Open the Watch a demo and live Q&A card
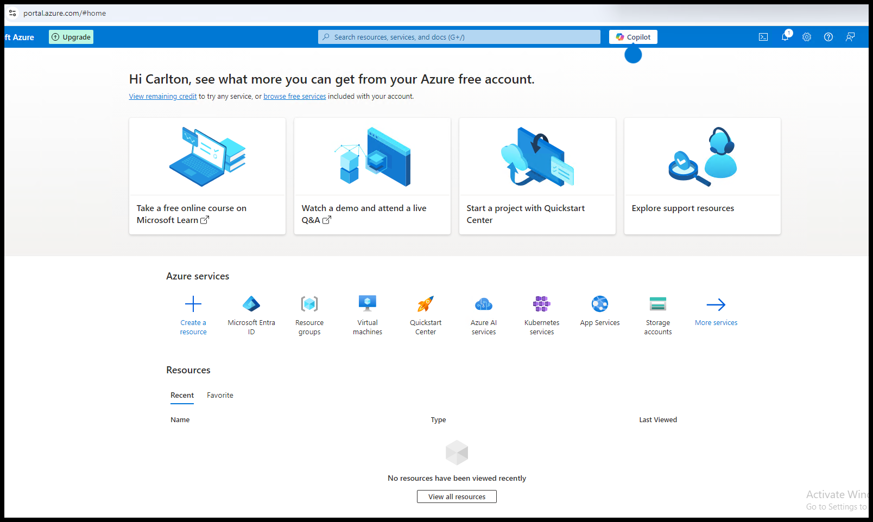 [x=372, y=176]
